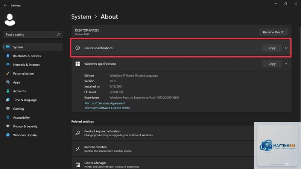Collapse the Windows specifications section
This screenshot has height=169, width=301.
286,64
